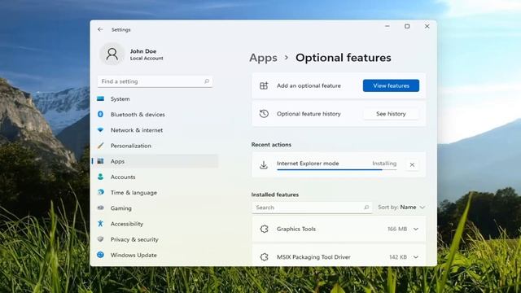Click the back arrow in Settings
The width and height of the screenshot is (521, 293).
click(100, 29)
